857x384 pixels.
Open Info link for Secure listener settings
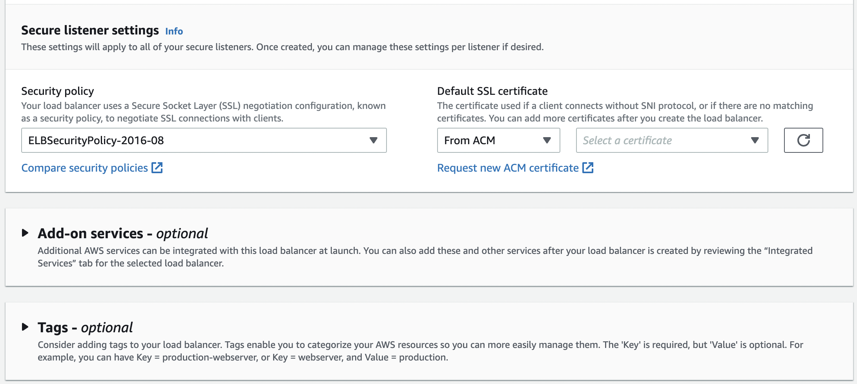(174, 31)
